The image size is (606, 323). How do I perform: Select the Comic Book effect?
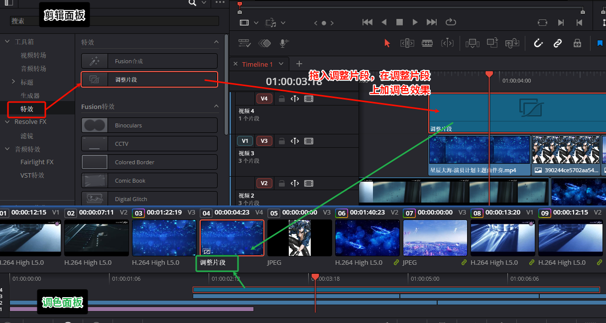tap(149, 181)
